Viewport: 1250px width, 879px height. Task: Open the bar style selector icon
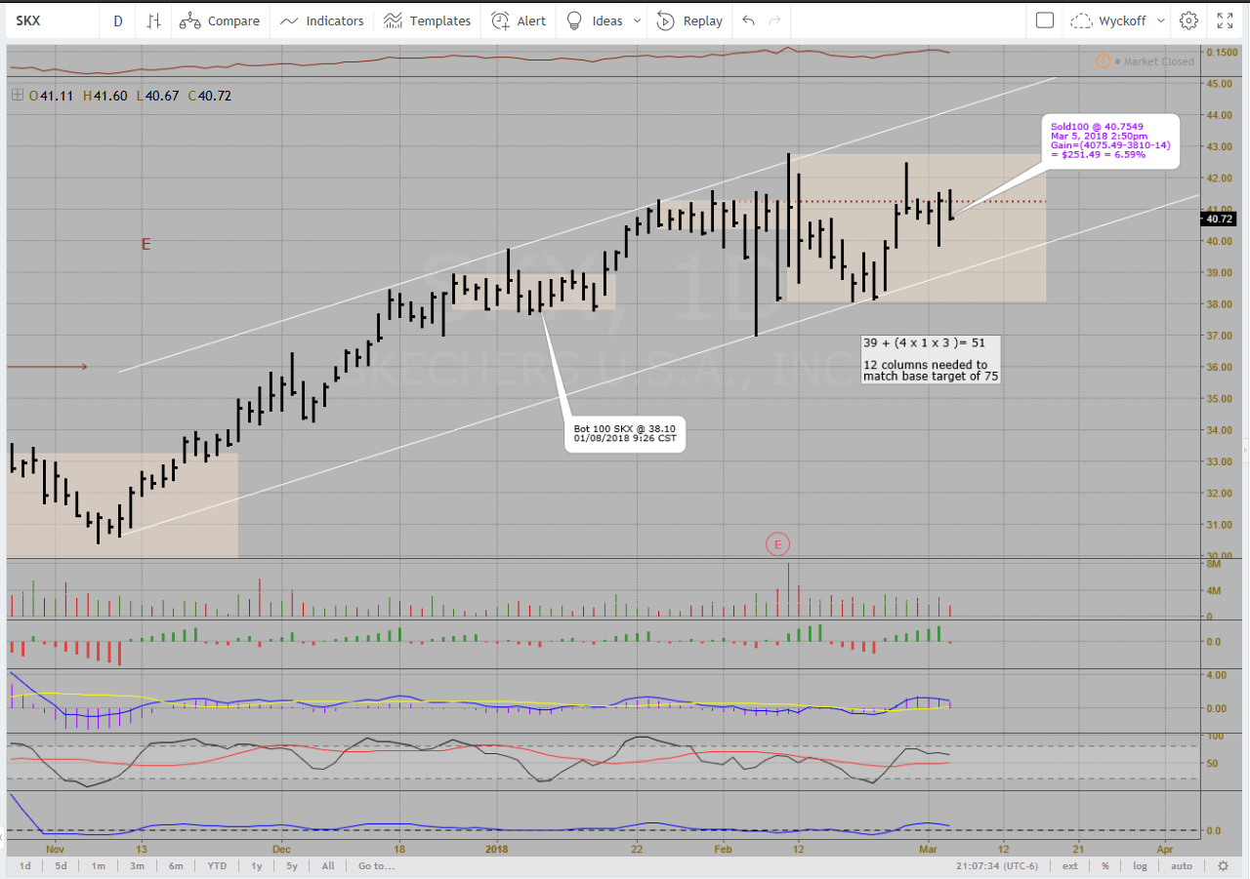coord(153,20)
